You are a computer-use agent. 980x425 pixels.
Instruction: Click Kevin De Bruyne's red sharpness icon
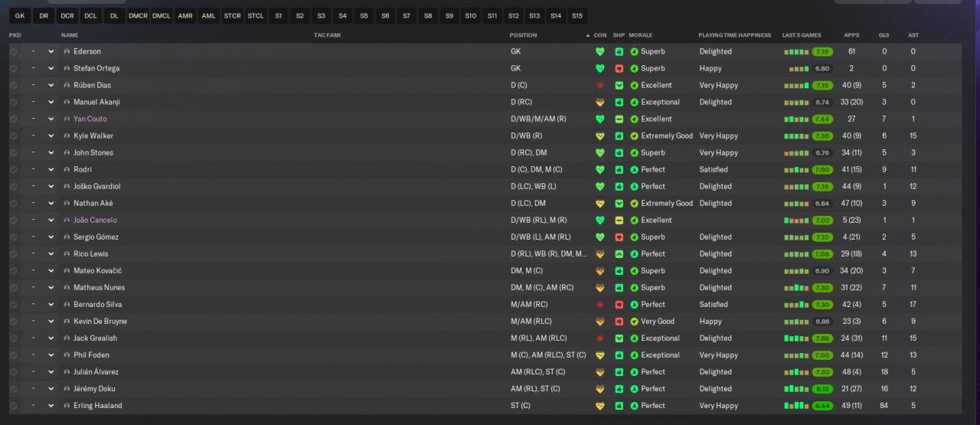(x=619, y=321)
